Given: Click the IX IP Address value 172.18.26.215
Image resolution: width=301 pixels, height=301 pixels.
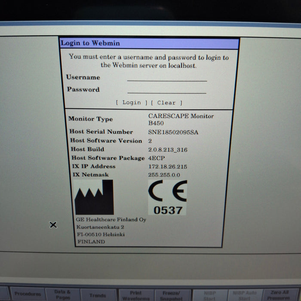Looking at the screenshot, I should point(168,166).
